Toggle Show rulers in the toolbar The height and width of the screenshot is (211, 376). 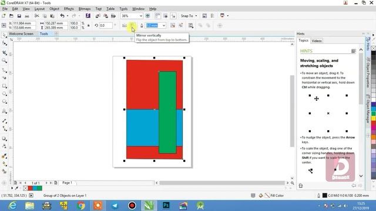(157, 16)
